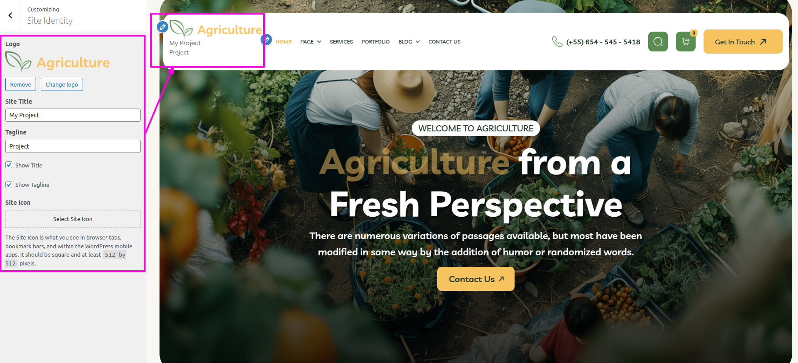The image size is (798, 363).
Task: Click the pencil edit shortcut beside logo
Action: (x=163, y=27)
